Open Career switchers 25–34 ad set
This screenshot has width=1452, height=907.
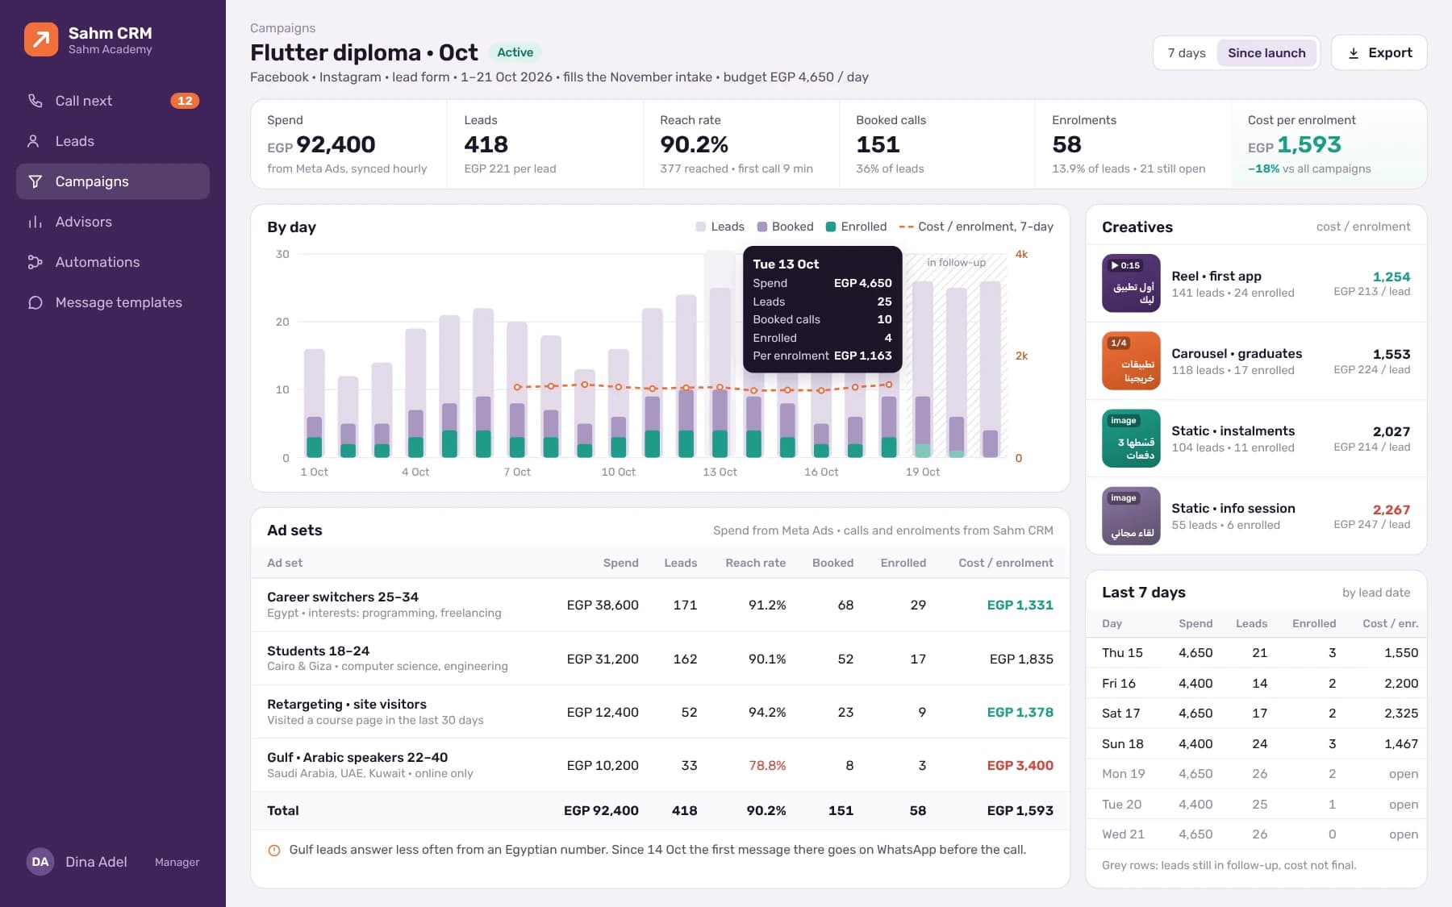[x=660, y=605]
